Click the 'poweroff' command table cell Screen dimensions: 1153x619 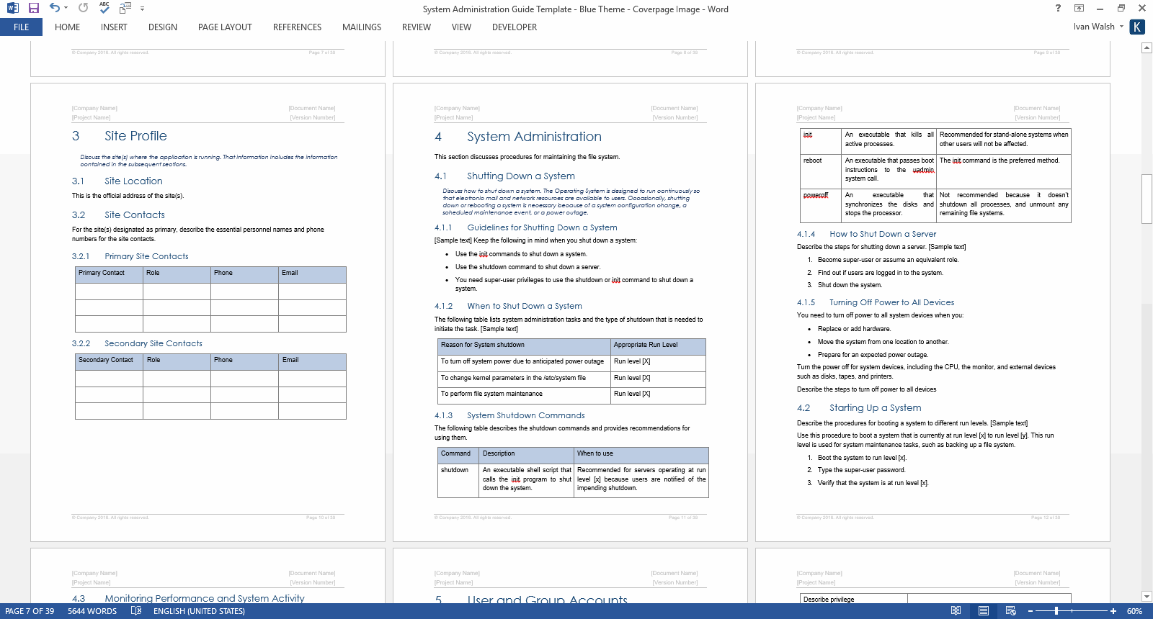pos(821,205)
